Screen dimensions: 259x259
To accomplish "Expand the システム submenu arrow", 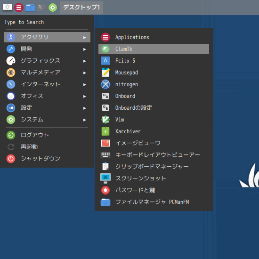I will click(x=85, y=120).
